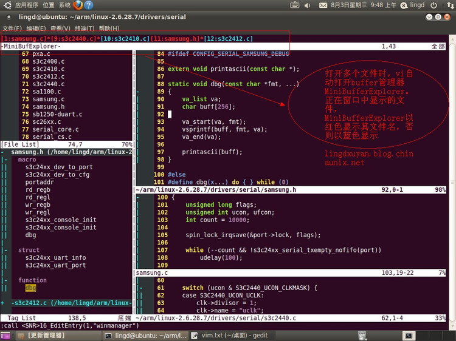Click samsung.c window status bar
The width and height of the screenshot is (456, 341).
[290, 273]
